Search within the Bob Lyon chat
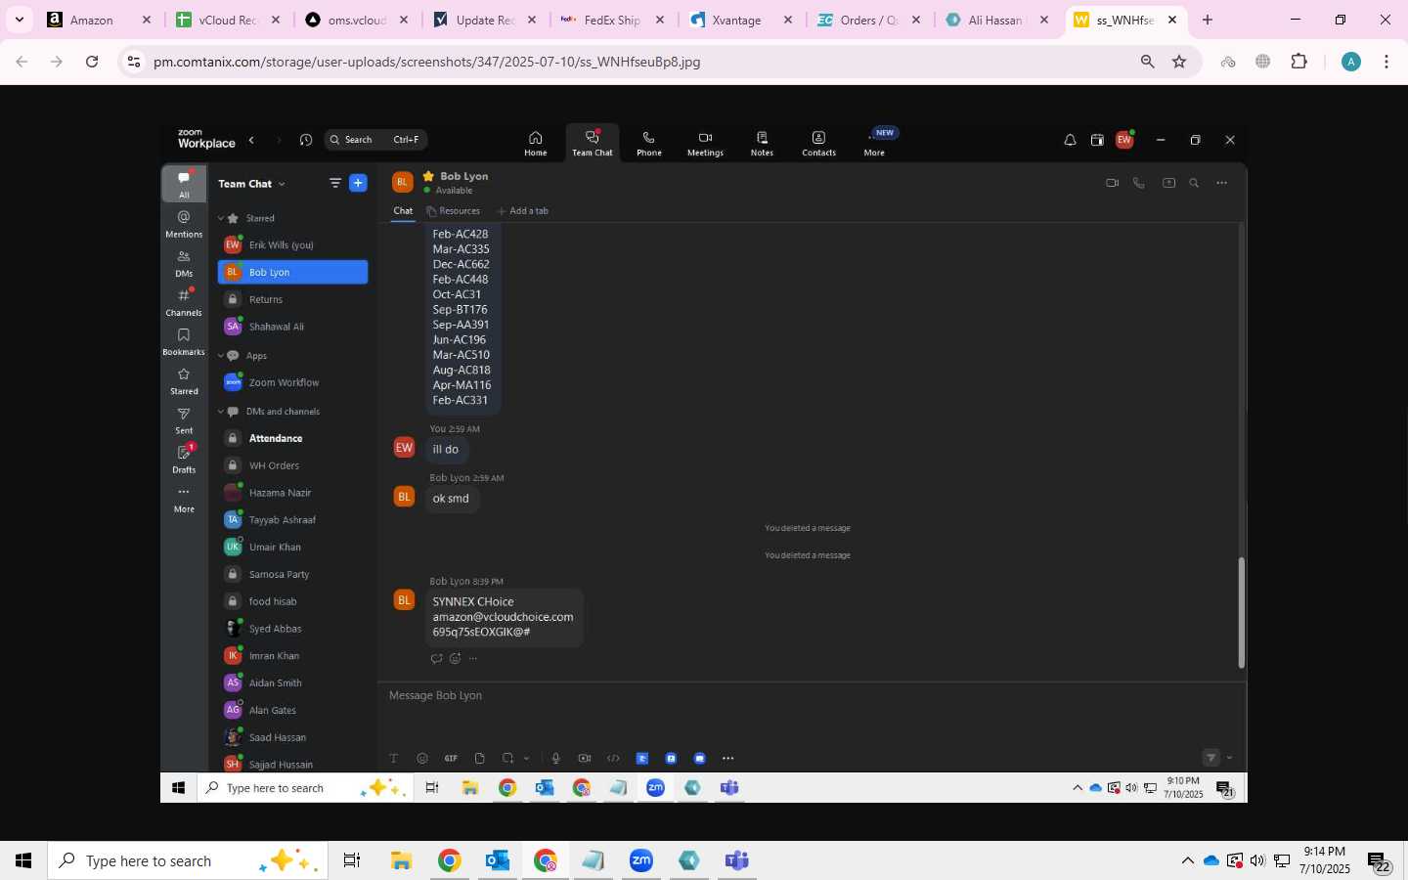1408x880 pixels. tap(1194, 183)
